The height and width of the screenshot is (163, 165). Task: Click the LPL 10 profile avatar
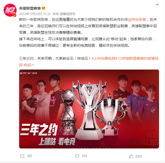coord(10,10)
